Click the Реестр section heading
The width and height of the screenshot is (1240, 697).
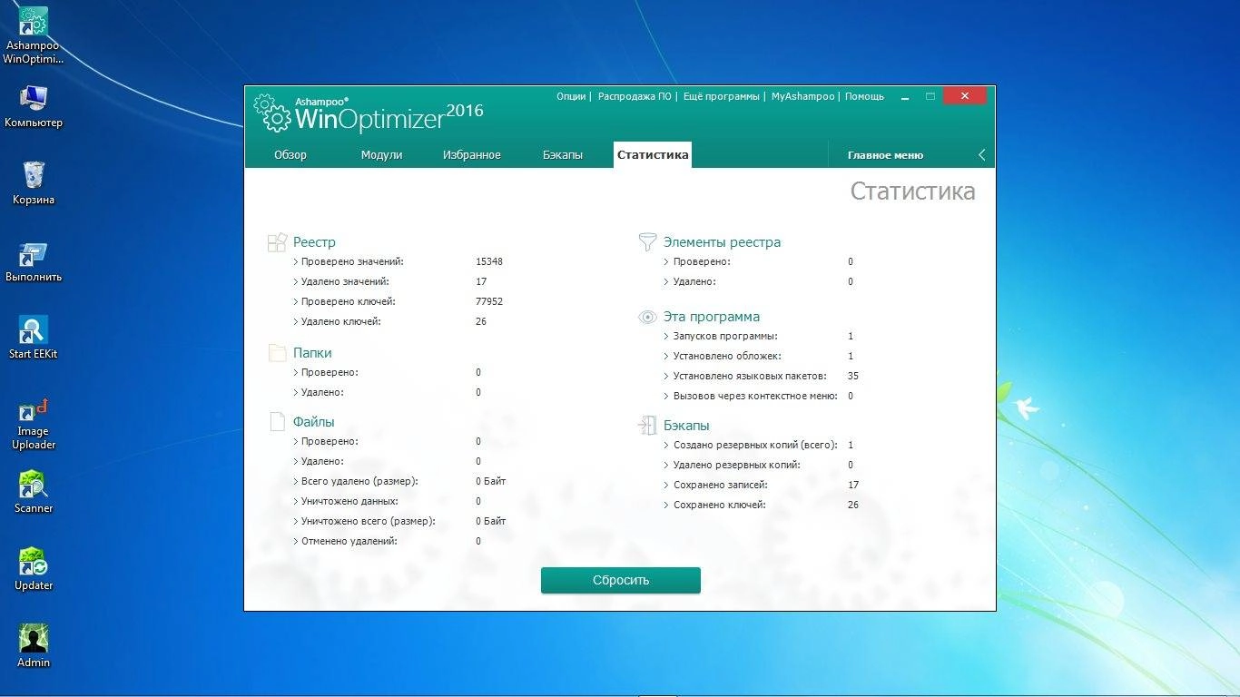tap(314, 242)
